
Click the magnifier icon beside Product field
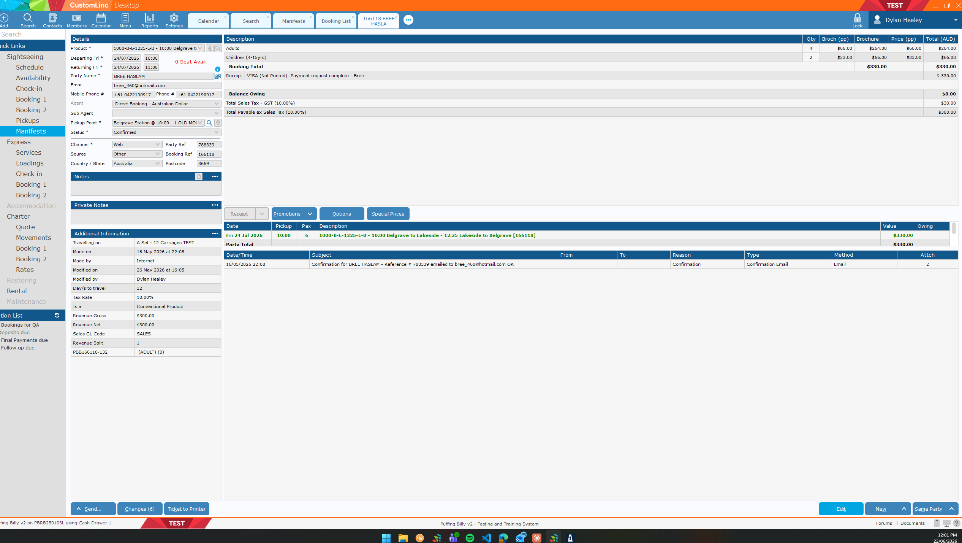(x=218, y=48)
